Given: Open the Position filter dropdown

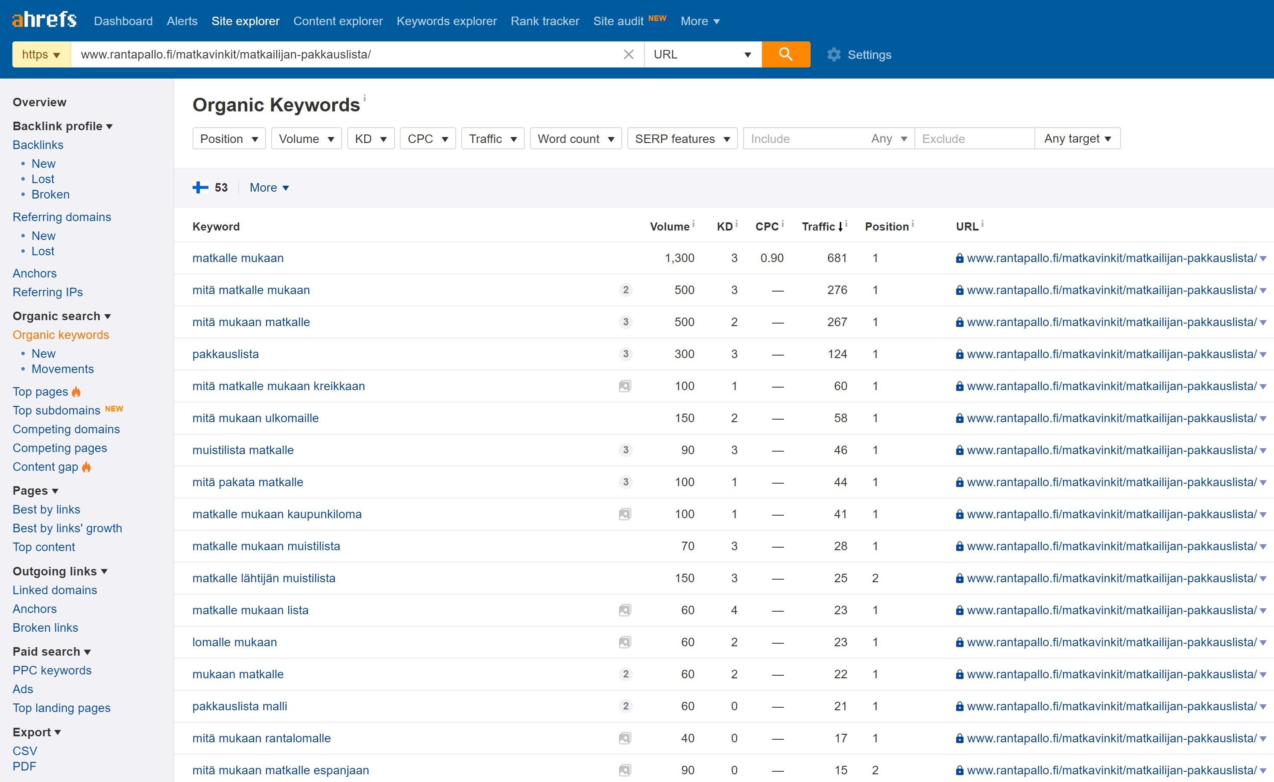Looking at the screenshot, I should coord(229,139).
